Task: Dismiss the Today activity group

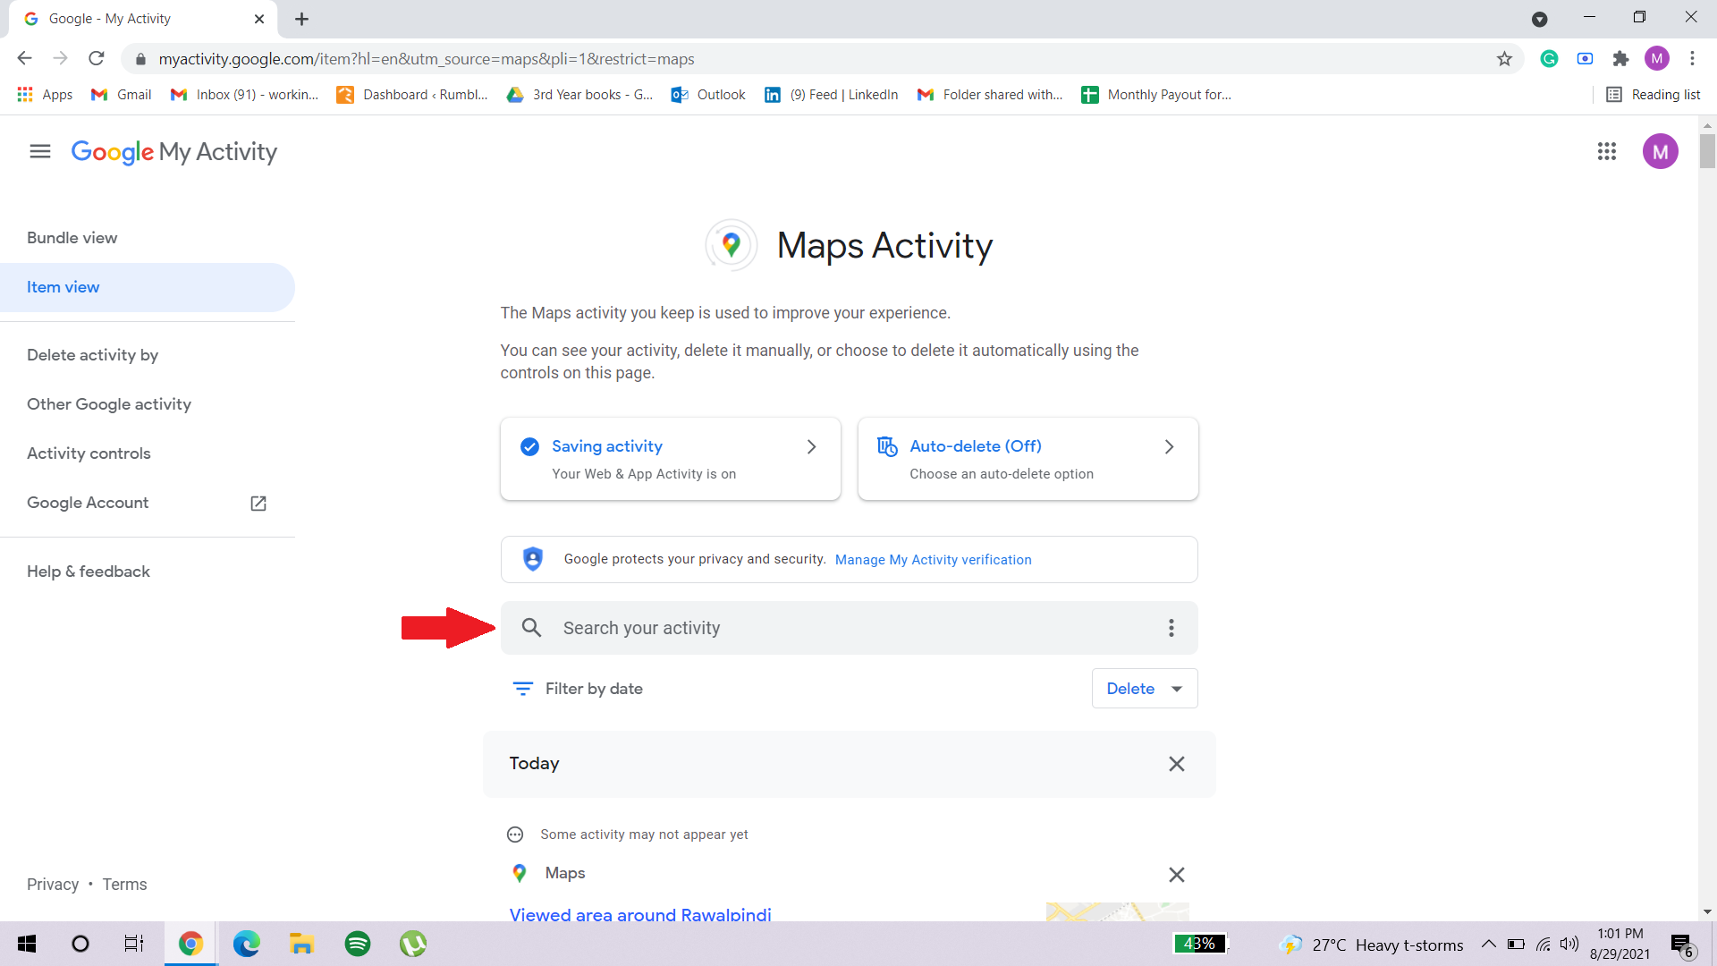Action: 1177,764
